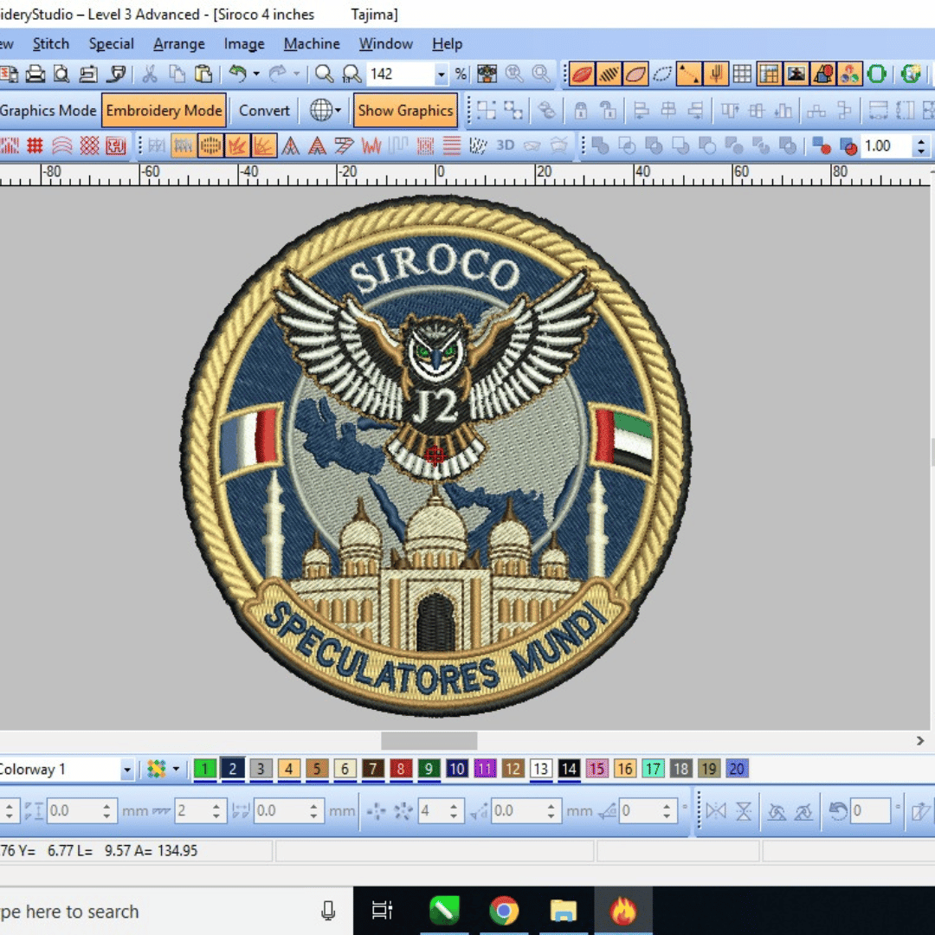935x935 pixels.
Task: Expand the Redo history dropdown arrow
Action: (x=296, y=74)
